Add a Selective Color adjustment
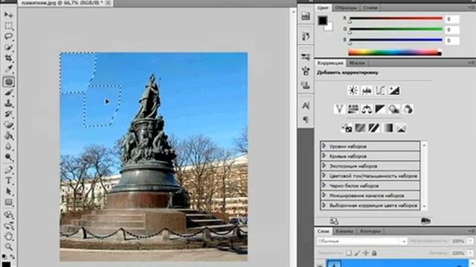 click(402, 128)
